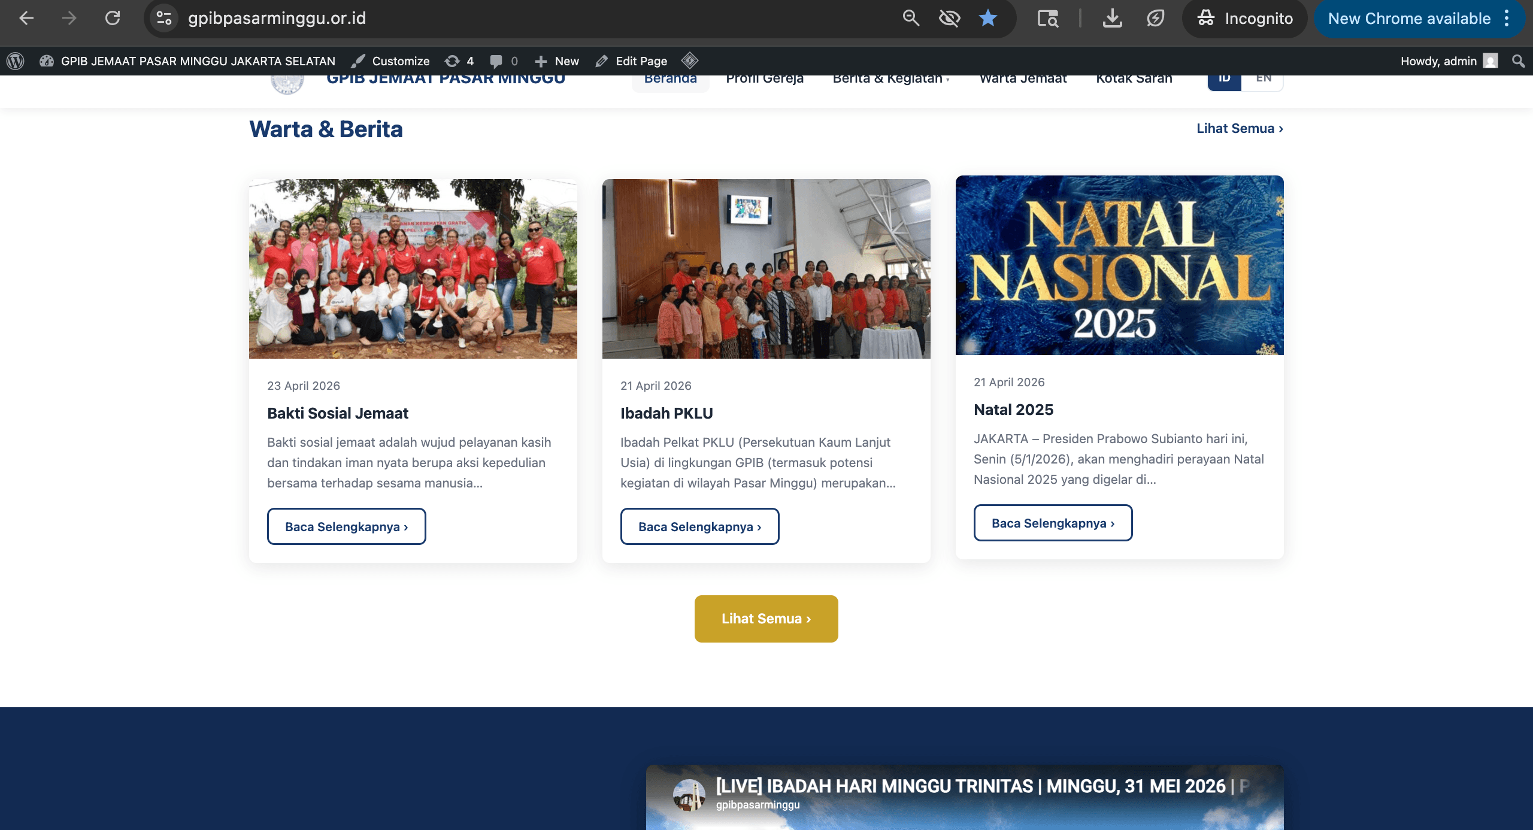The image size is (1533, 830).
Task: Open Customize in the admin bar
Action: tap(390, 61)
